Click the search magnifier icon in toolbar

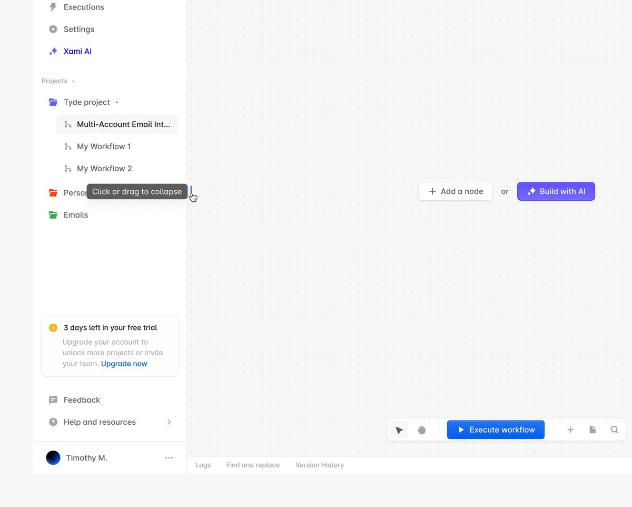pyautogui.click(x=615, y=430)
